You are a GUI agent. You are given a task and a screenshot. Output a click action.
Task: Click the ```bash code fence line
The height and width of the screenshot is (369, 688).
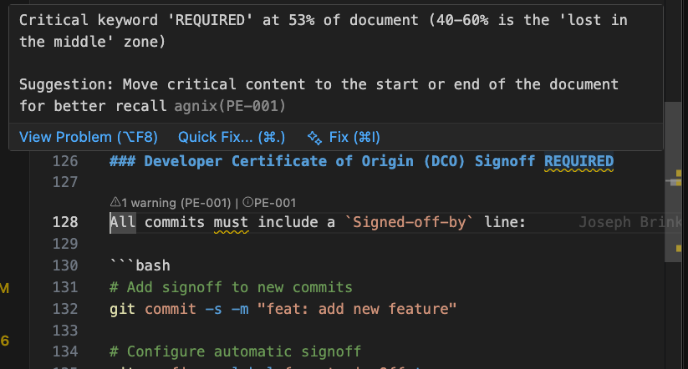tap(140, 265)
